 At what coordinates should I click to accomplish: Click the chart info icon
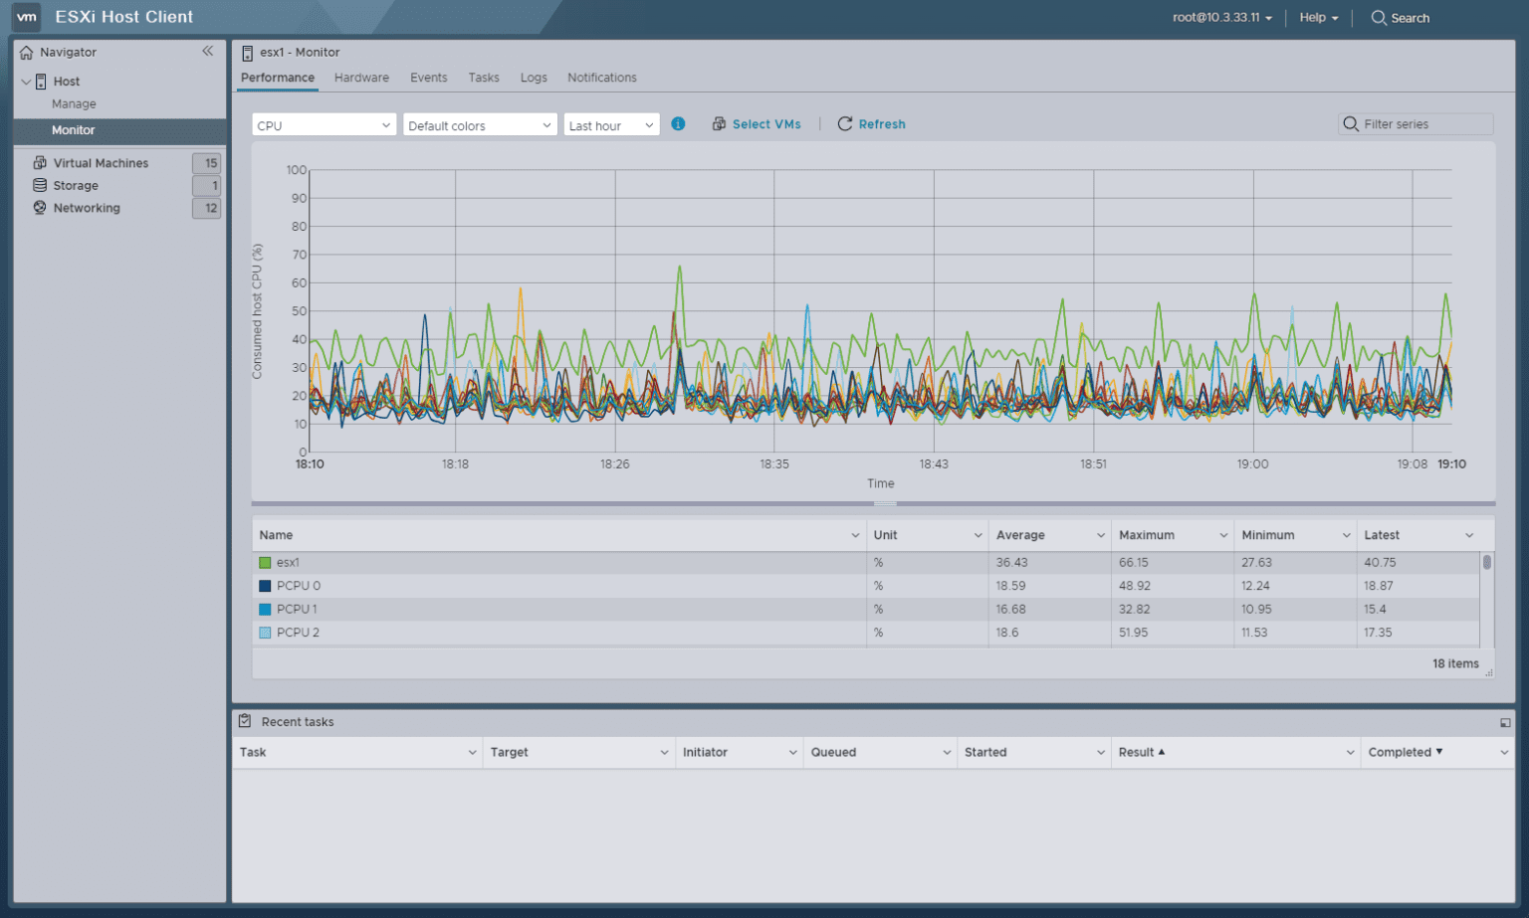678,123
